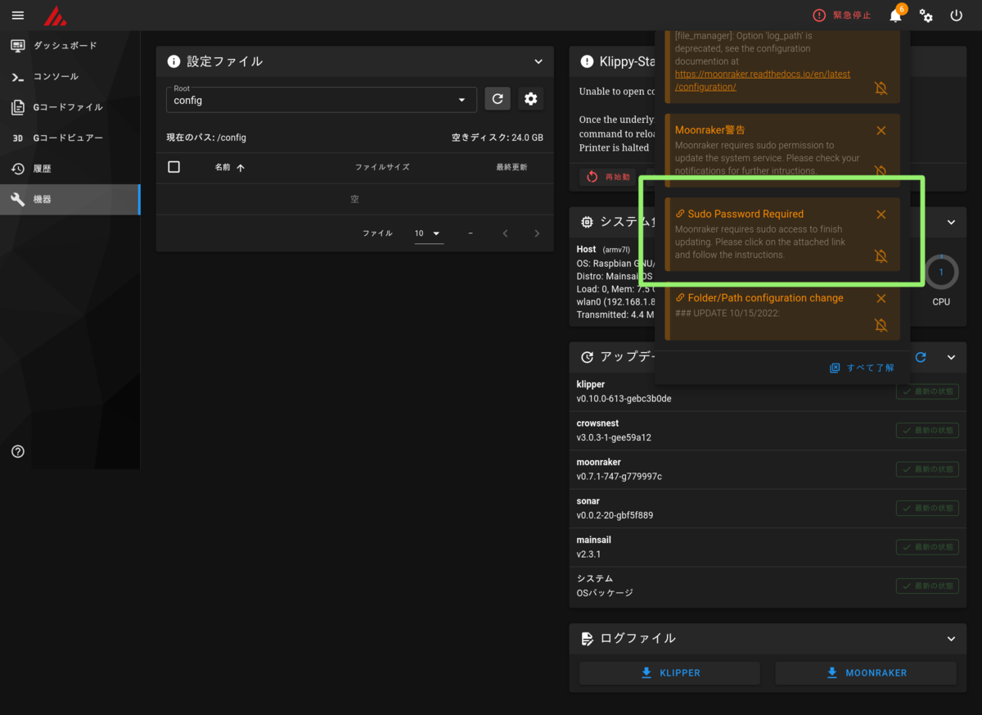The height and width of the screenshot is (715, 982).
Task: Click 現在のパス: /config path text
Action: click(206, 138)
